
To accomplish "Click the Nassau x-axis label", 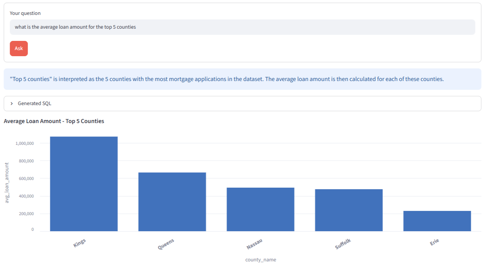I will pos(255,244).
